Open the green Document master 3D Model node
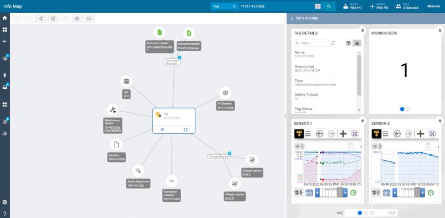This screenshot has width=445, height=218. [x=189, y=33]
